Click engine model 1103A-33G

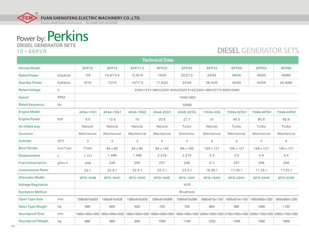tap(212, 112)
